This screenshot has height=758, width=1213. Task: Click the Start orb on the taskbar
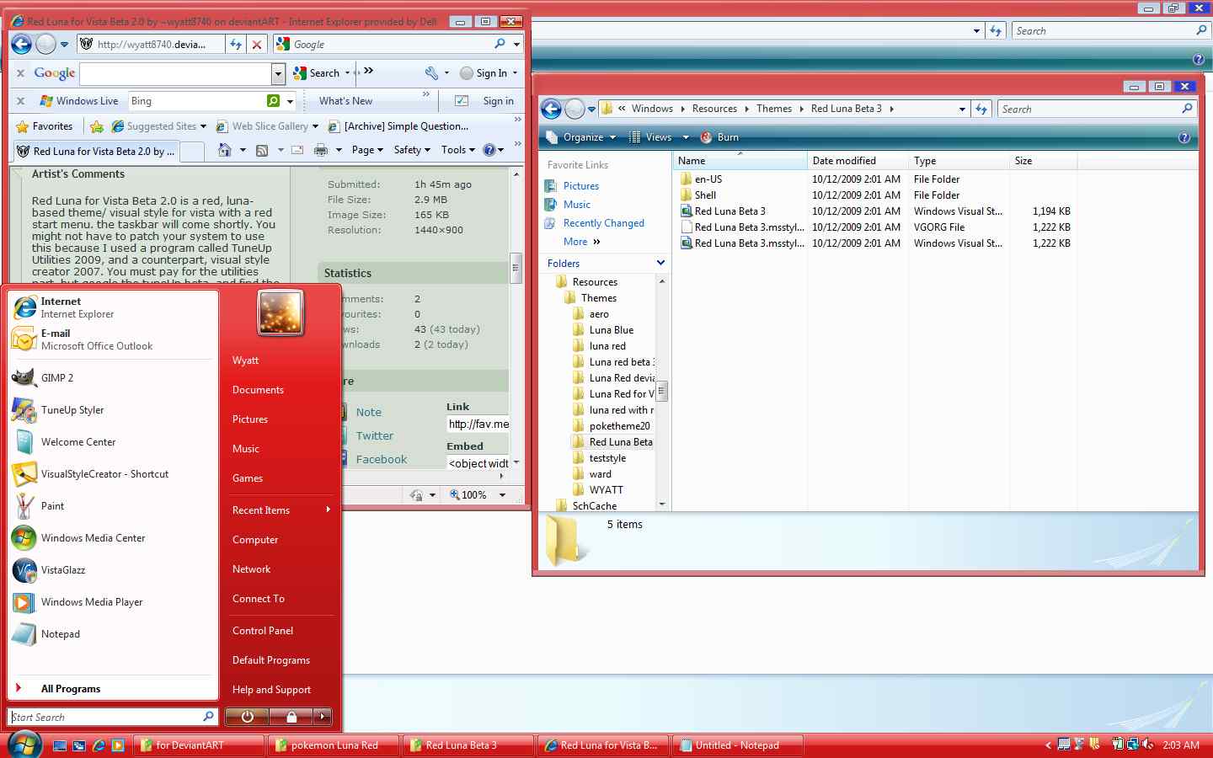(24, 745)
